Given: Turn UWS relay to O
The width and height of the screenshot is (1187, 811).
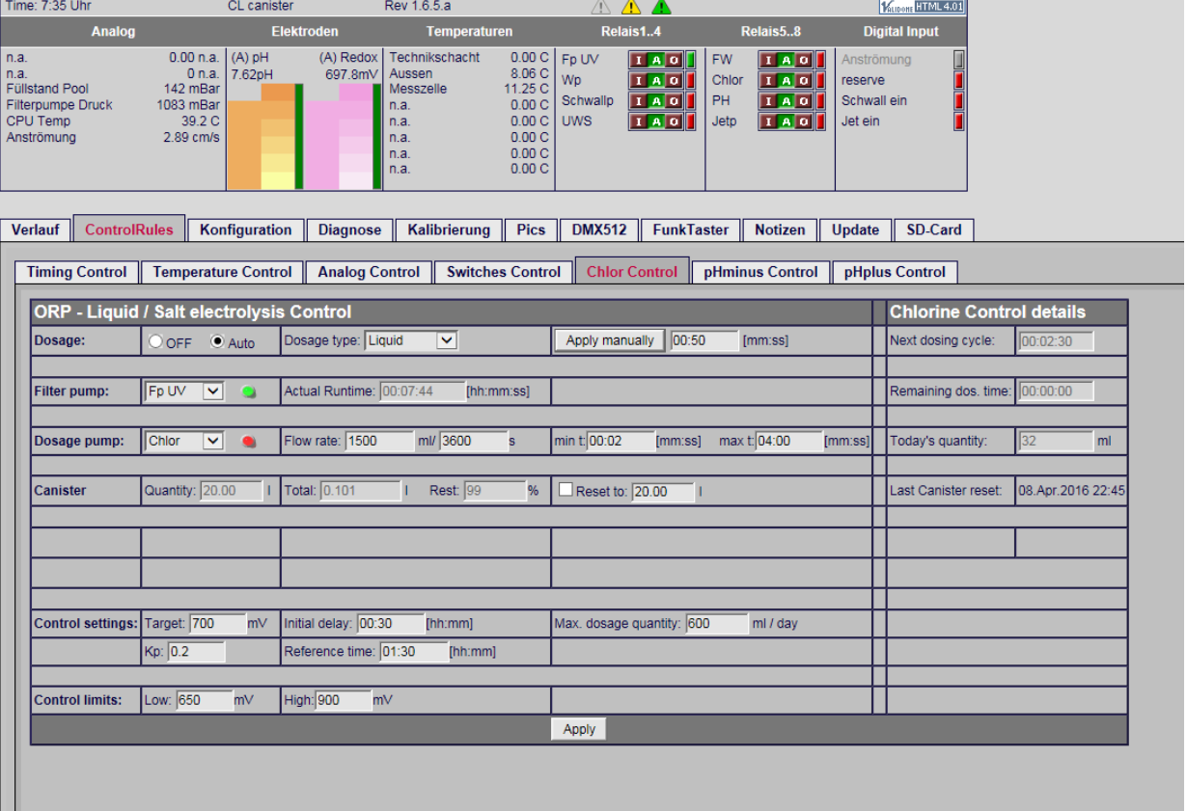Looking at the screenshot, I should [x=674, y=122].
